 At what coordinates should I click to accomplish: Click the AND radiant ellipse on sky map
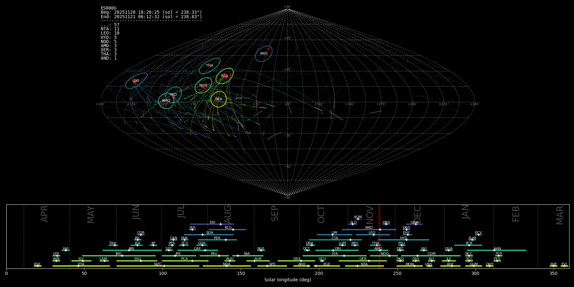point(264,54)
